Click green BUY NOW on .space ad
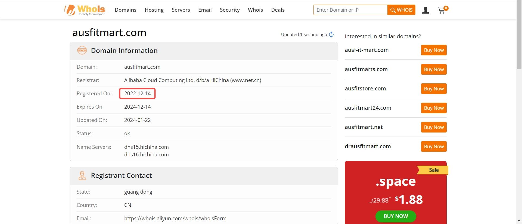The width and height of the screenshot is (522, 224). [x=396, y=216]
